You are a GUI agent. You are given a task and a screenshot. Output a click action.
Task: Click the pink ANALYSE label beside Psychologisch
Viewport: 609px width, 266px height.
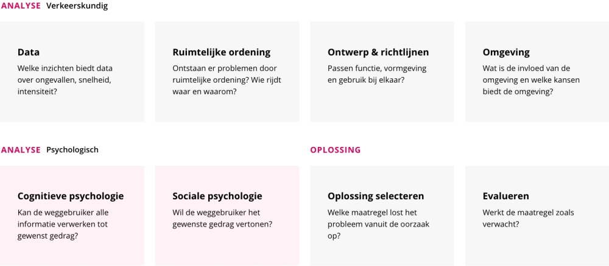(20, 150)
